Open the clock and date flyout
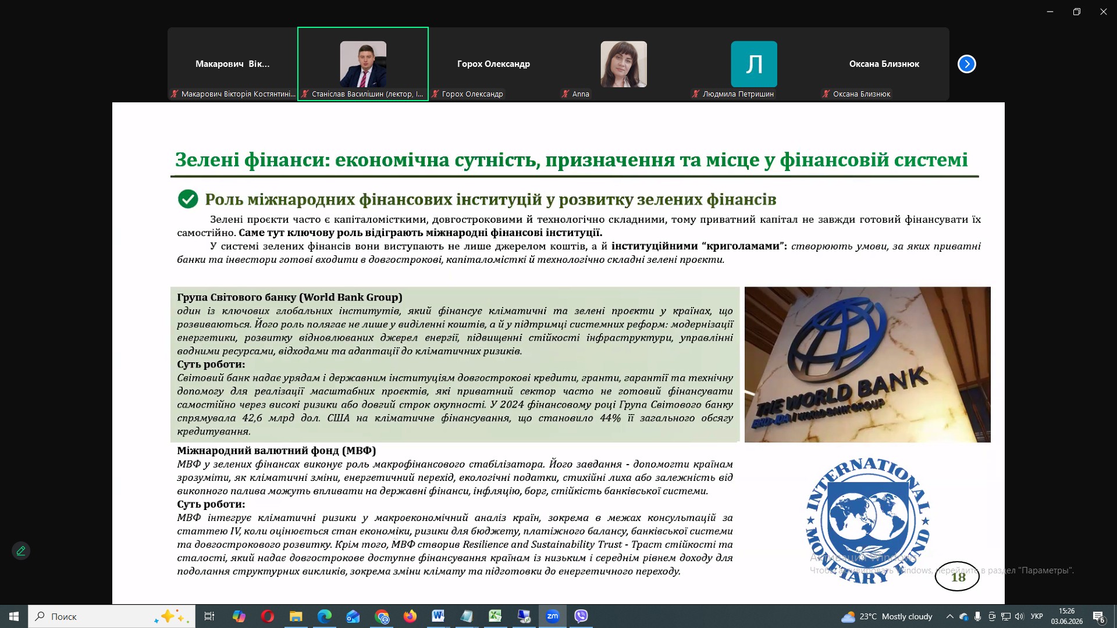The image size is (1117, 628). 1067,616
